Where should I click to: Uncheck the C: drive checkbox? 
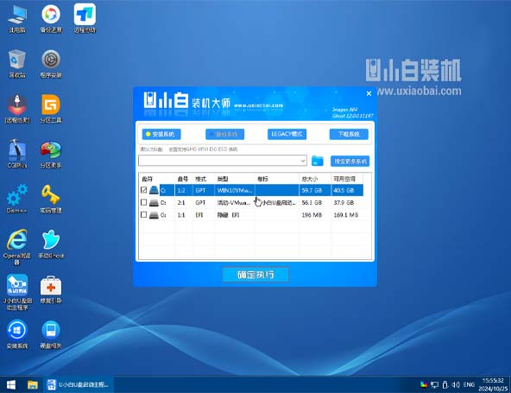pos(143,190)
